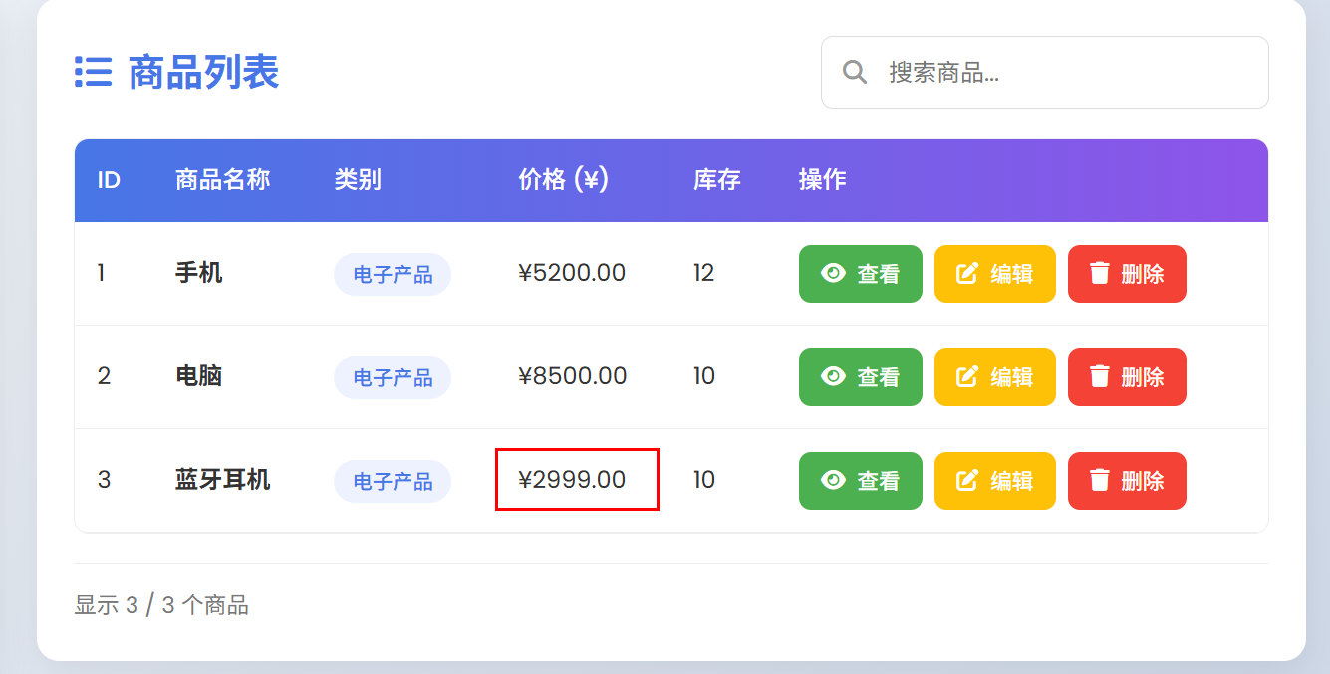Screen dimensions: 1330x674
Task: Click the 电子产品 tag in 电脑 row
Action: [x=393, y=378]
